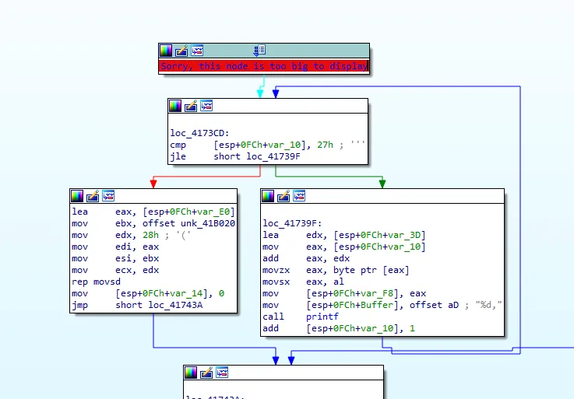The width and height of the screenshot is (574, 399).
Task: Click the pencil icon on the printf node
Action: coord(283,196)
